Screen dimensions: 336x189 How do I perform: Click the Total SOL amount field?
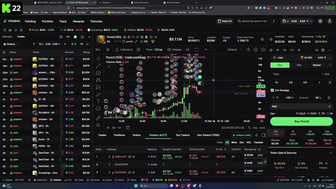(302, 74)
